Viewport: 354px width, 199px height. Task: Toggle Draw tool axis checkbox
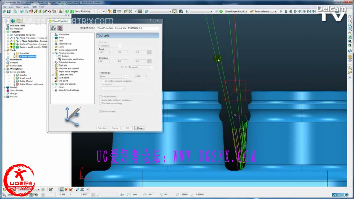click(100, 112)
